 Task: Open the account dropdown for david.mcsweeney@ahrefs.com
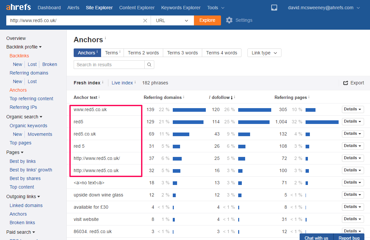click(324, 8)
